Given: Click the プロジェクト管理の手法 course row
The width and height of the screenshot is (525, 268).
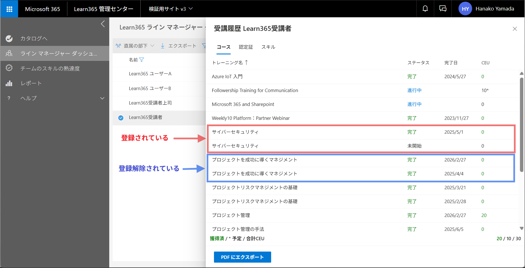Looking at the screenshot, I should click(x=362, y=229).
